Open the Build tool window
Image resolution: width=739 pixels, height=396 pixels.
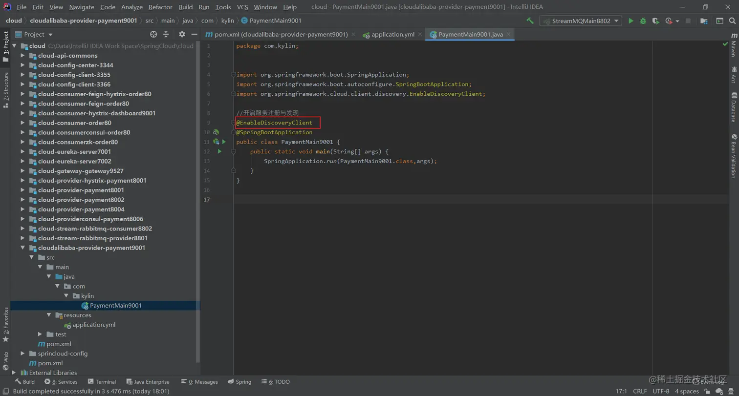[x=24, y=382]
